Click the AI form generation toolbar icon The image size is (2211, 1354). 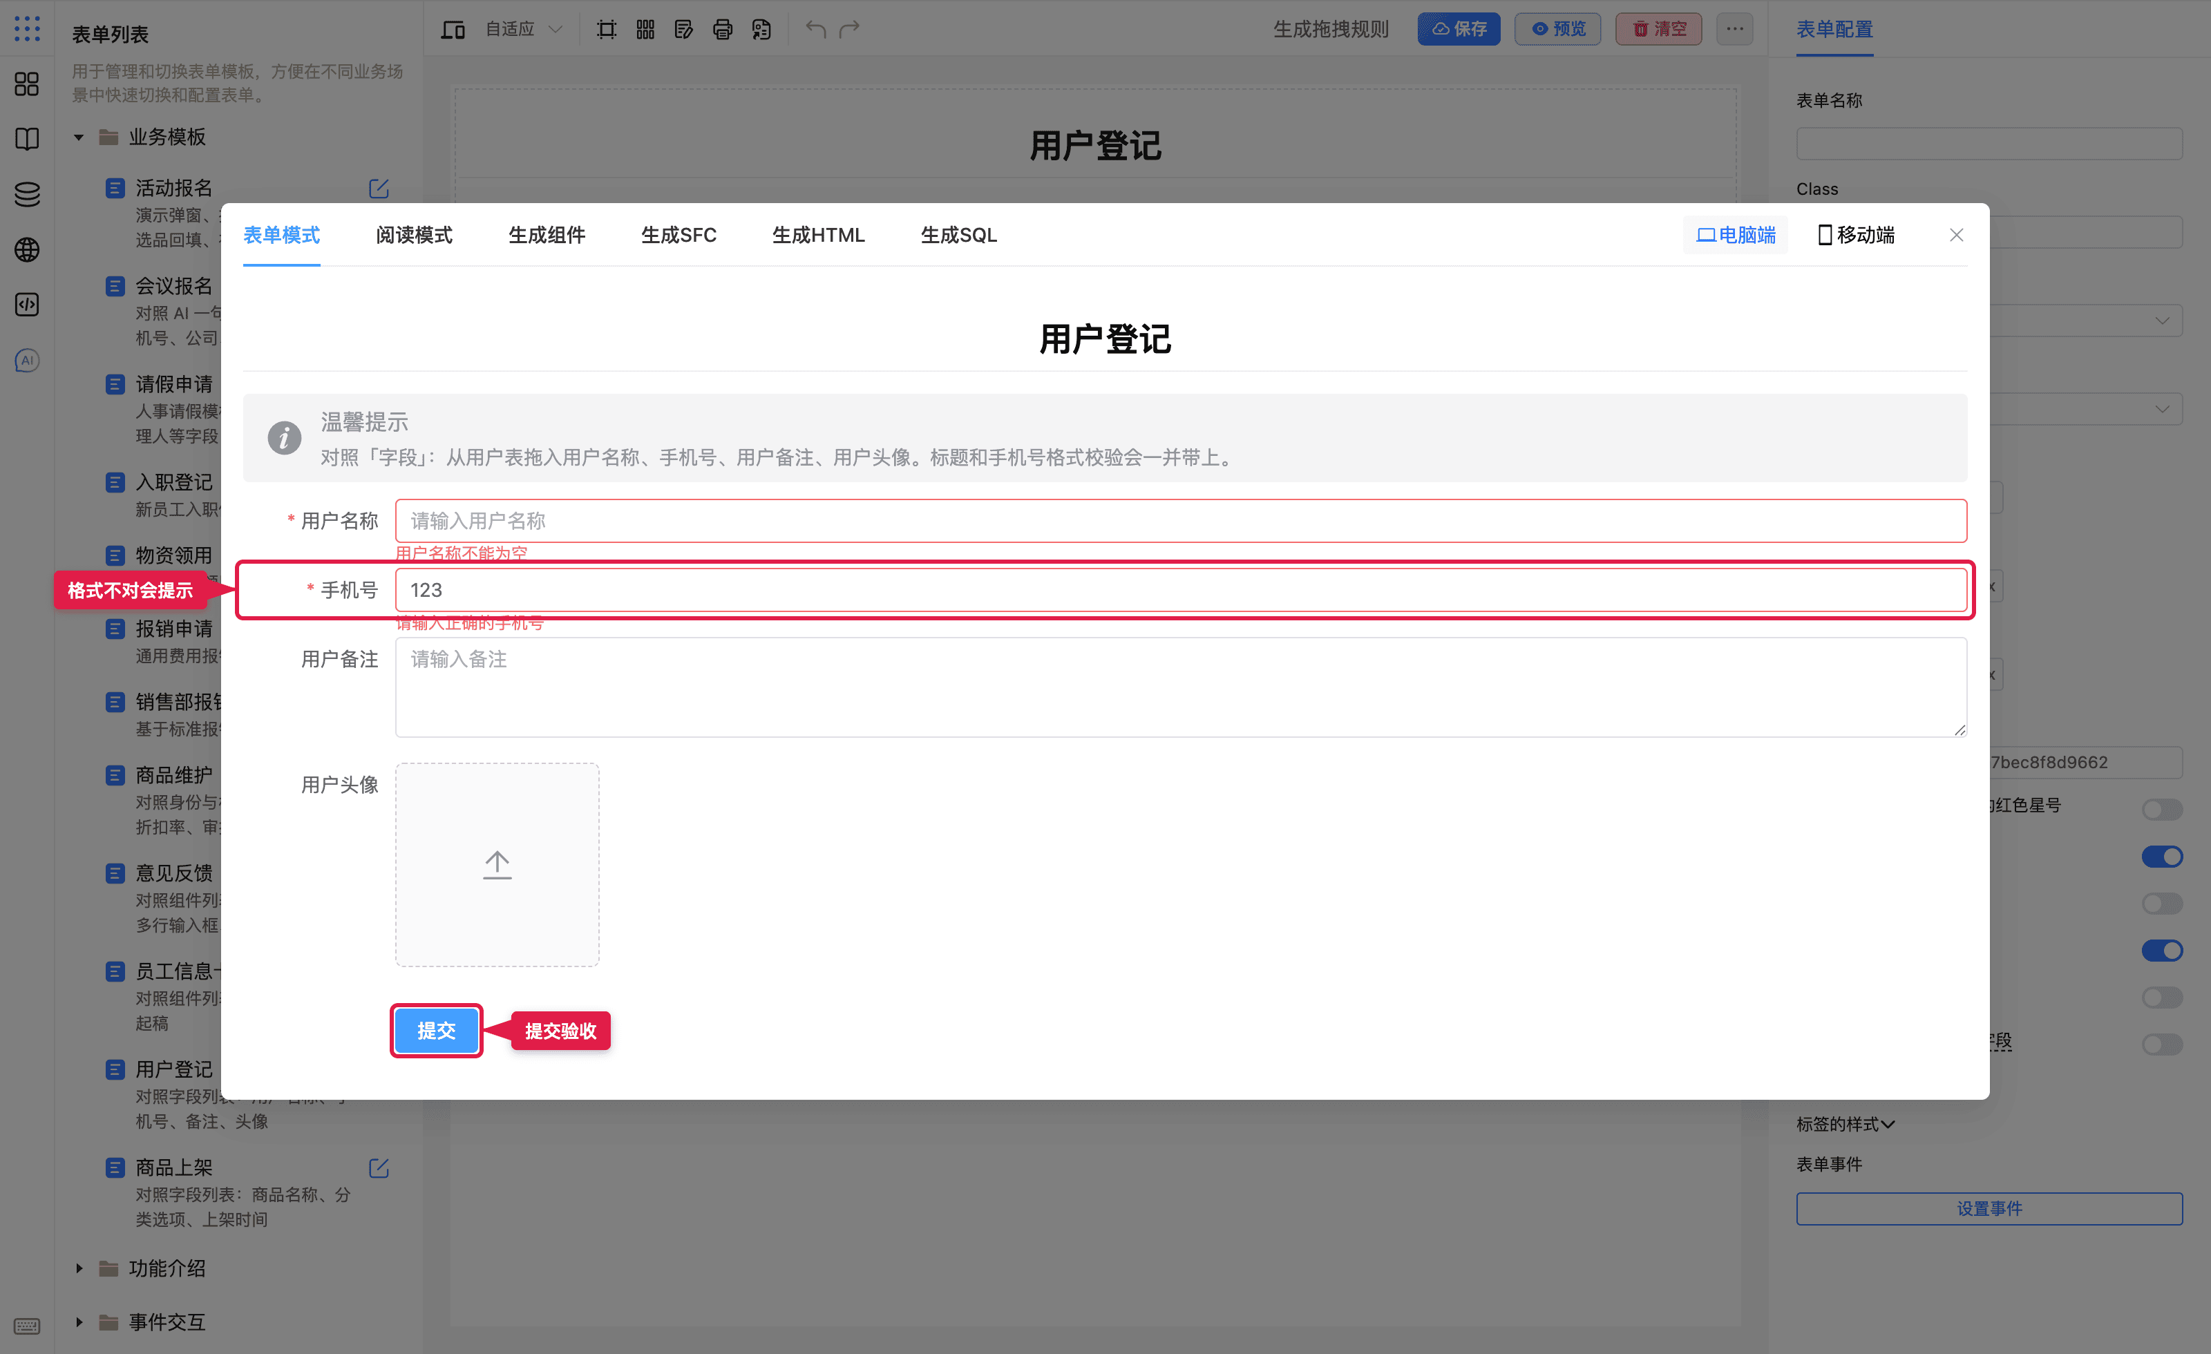tap(761, 29)
